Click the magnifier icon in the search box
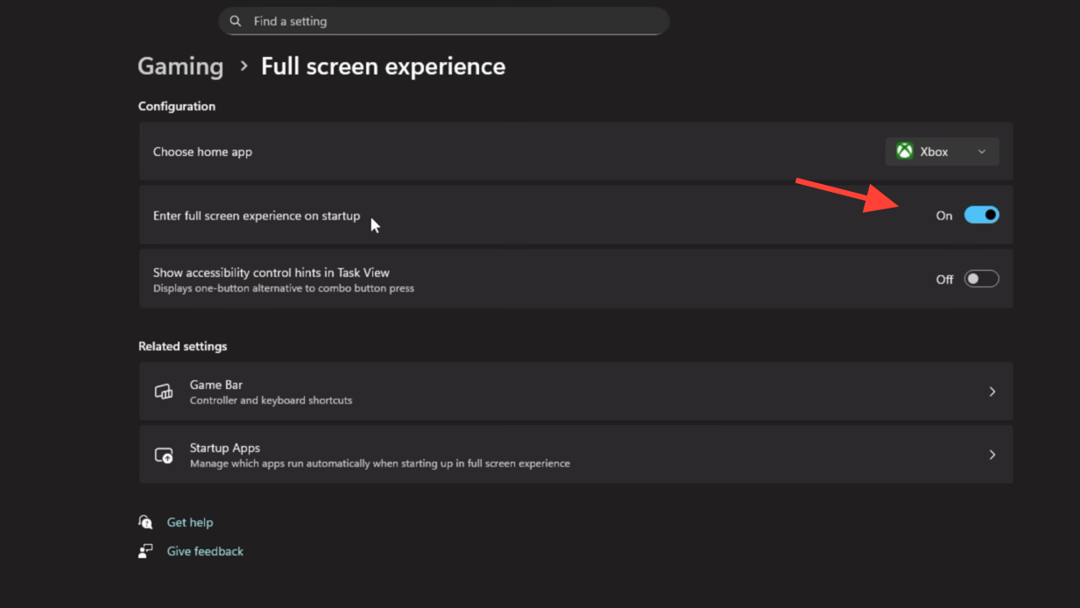 click(x=236, y=21)
